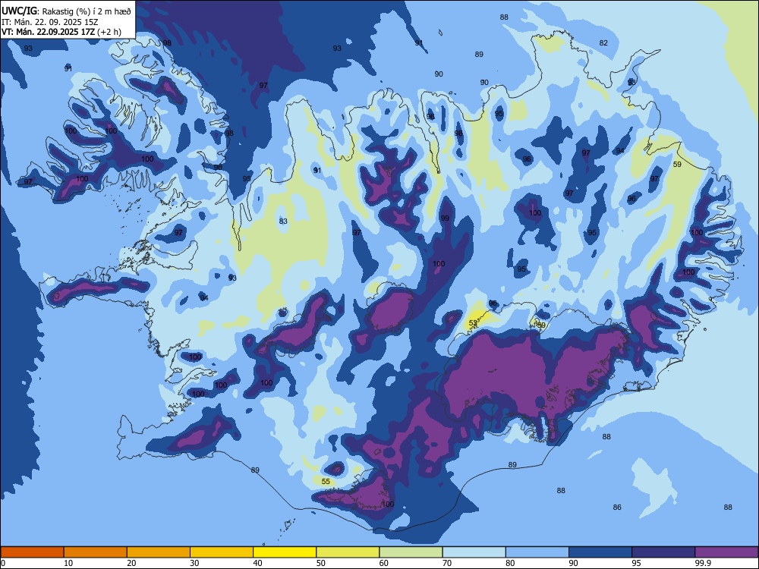
Task: Click the humidity value 86 on the map
Action: click(x=616, y=507)
